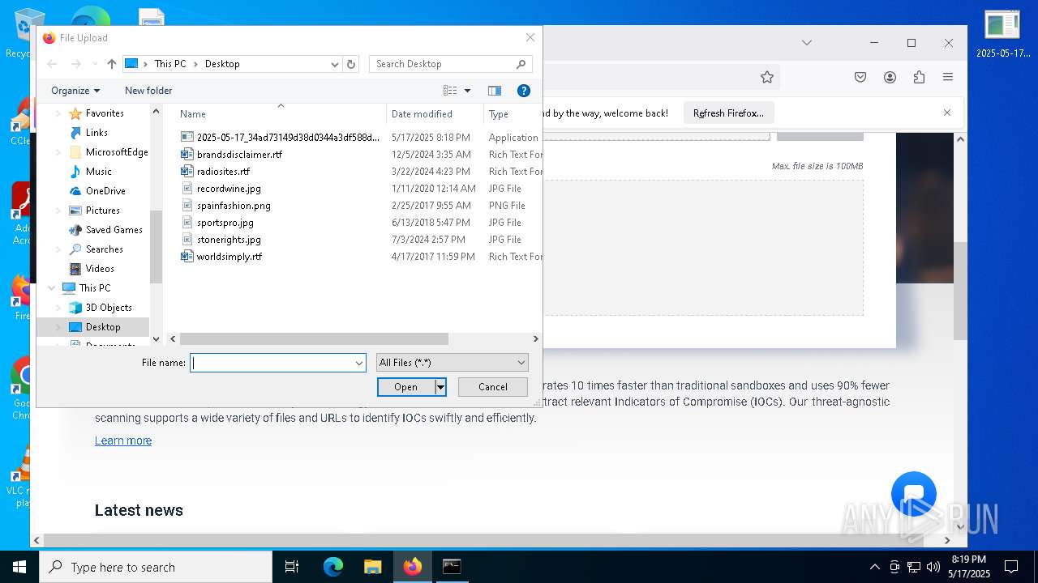Open Firefox extensions puzzle icon
Image resolution: width=1038 pixels, height=583 pixels.
tap(919, 77)
